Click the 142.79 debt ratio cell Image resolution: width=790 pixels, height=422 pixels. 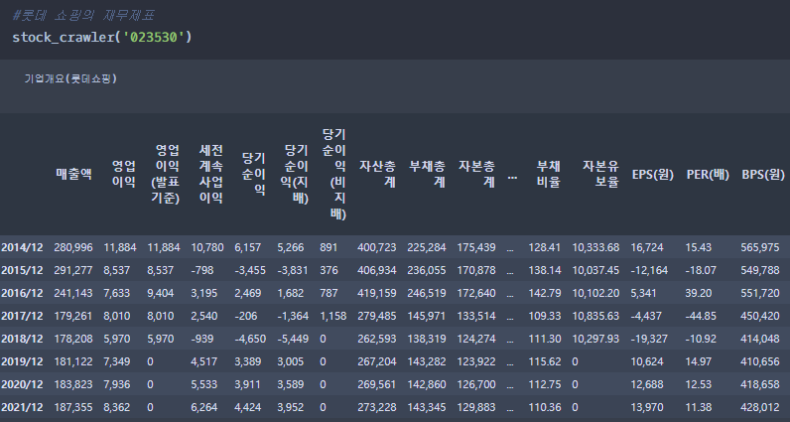(x=545, y=293)
